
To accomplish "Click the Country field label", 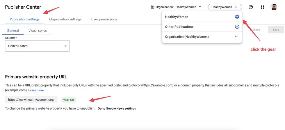I will tap(11, 38).
